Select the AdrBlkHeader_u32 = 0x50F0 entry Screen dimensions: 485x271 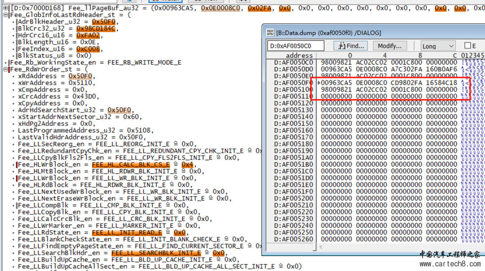point(68,22)
